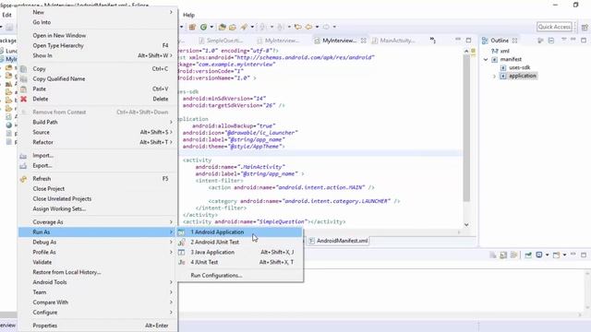Click the uses-sdk element icon in Outline
Screen dimensions: 591x332
pyautogui.click(x=503, y=67)
